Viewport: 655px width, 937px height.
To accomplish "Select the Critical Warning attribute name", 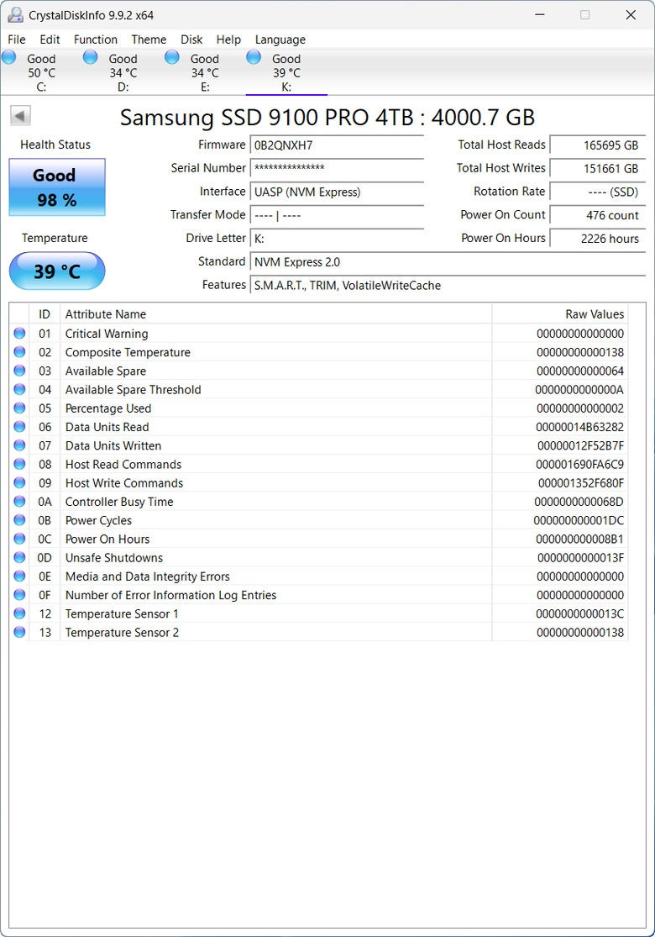I will pyautogui.click(x=107, y=334).
